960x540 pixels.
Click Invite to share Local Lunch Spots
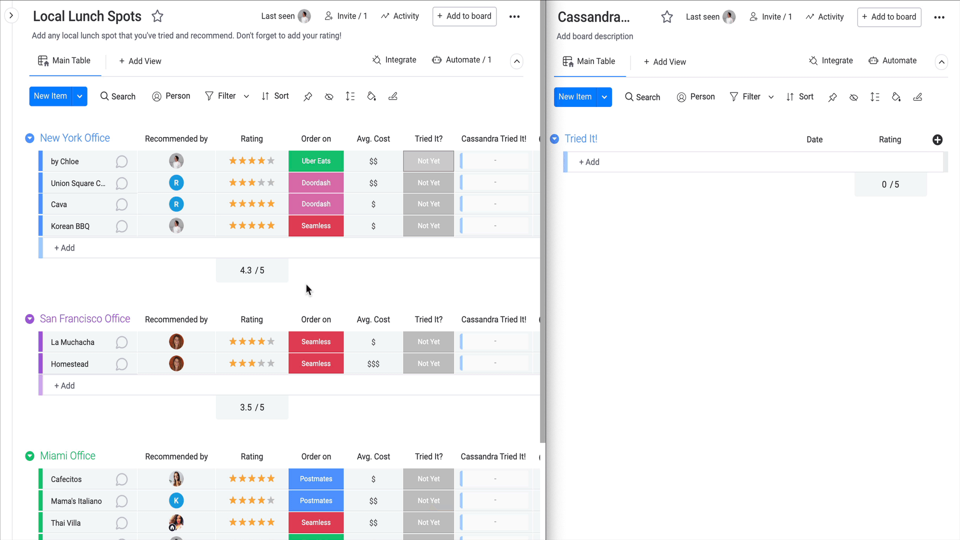click(x=346, y=15)
